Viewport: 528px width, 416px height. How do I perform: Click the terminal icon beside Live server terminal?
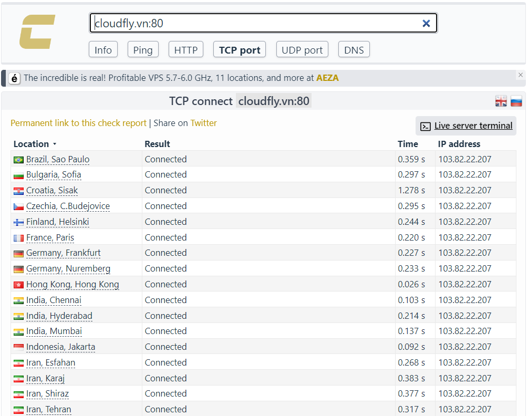426,126
